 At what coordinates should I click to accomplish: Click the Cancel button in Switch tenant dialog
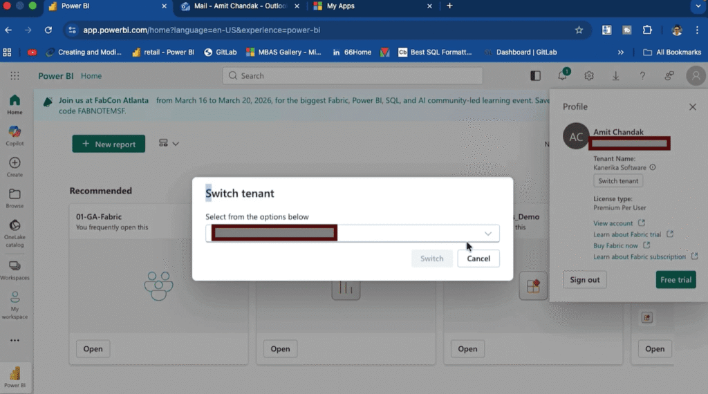[x=478, y=259]
